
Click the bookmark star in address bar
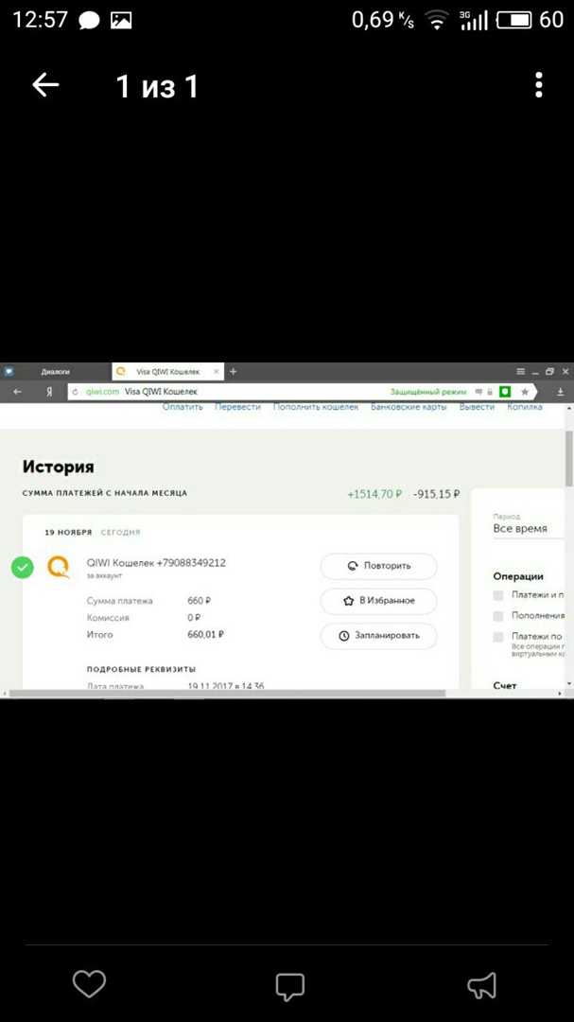[525, 391]
